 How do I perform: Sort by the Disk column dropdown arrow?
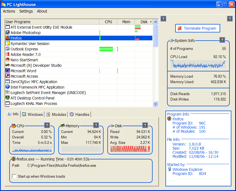click(x=151, y=22)
